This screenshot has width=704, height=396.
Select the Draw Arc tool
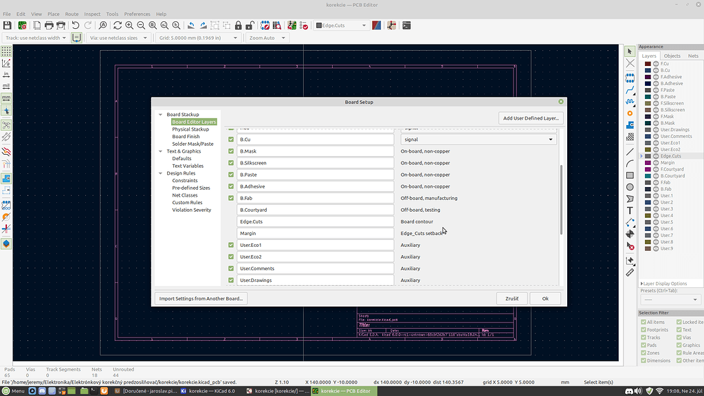click(630, 164)
